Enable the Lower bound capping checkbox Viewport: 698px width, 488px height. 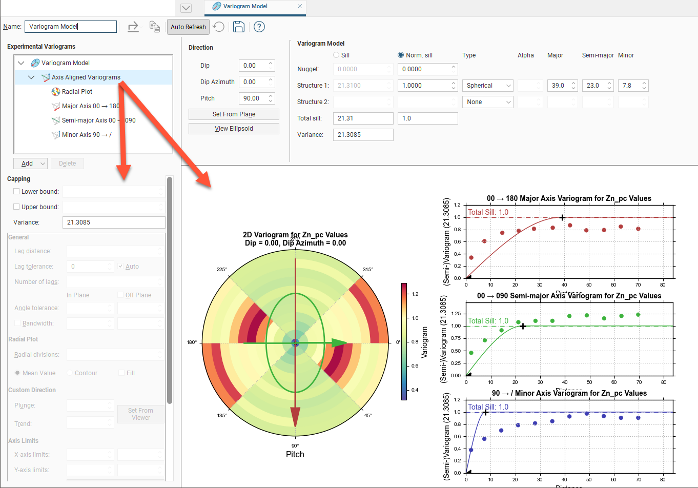point(16,192)
